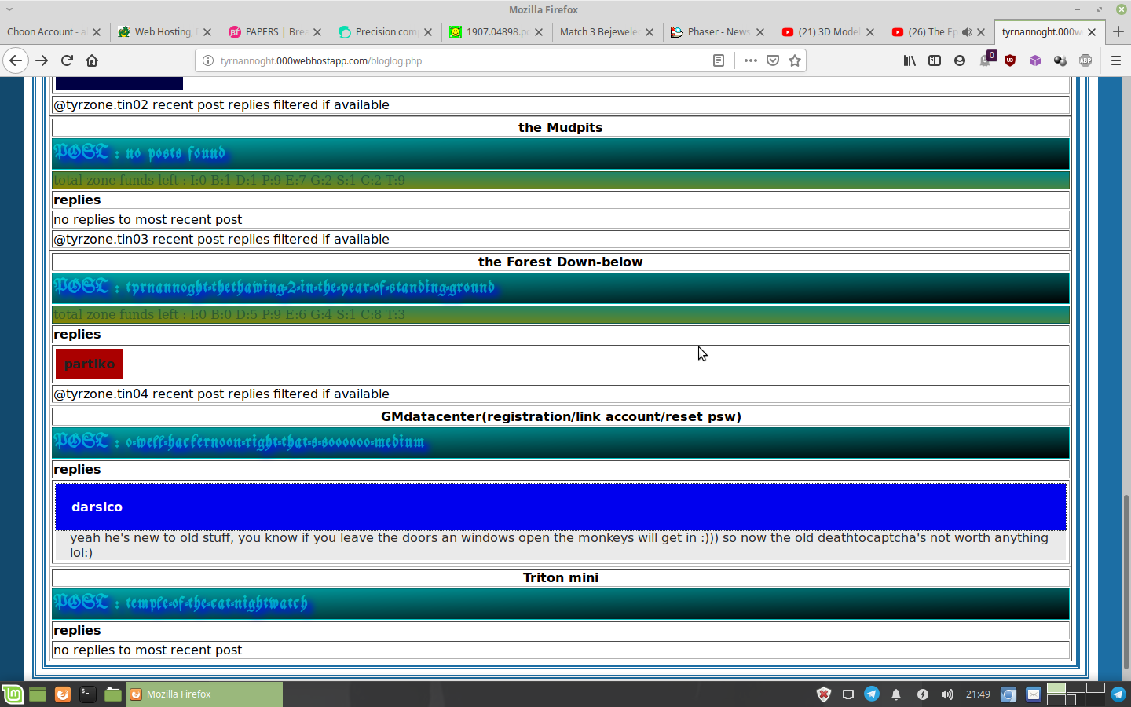Open a new browser tab

coord(1118,32)
